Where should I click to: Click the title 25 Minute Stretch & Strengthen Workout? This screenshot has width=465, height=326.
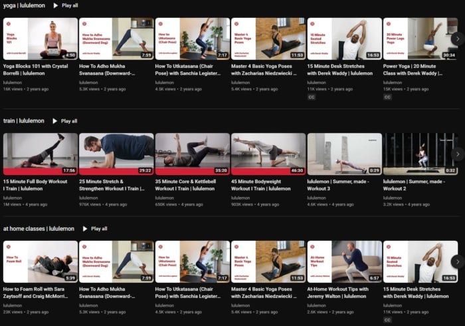click(x=112, y=185)
